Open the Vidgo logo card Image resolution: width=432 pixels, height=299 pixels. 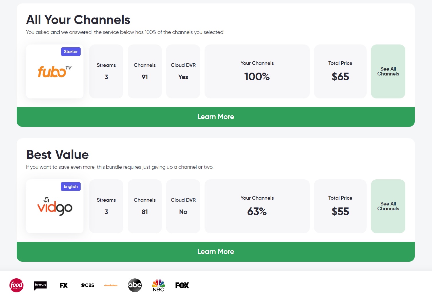click(55, 206)
